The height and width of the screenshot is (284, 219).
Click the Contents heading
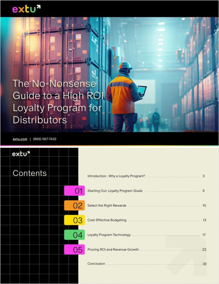tap(30, 173)
